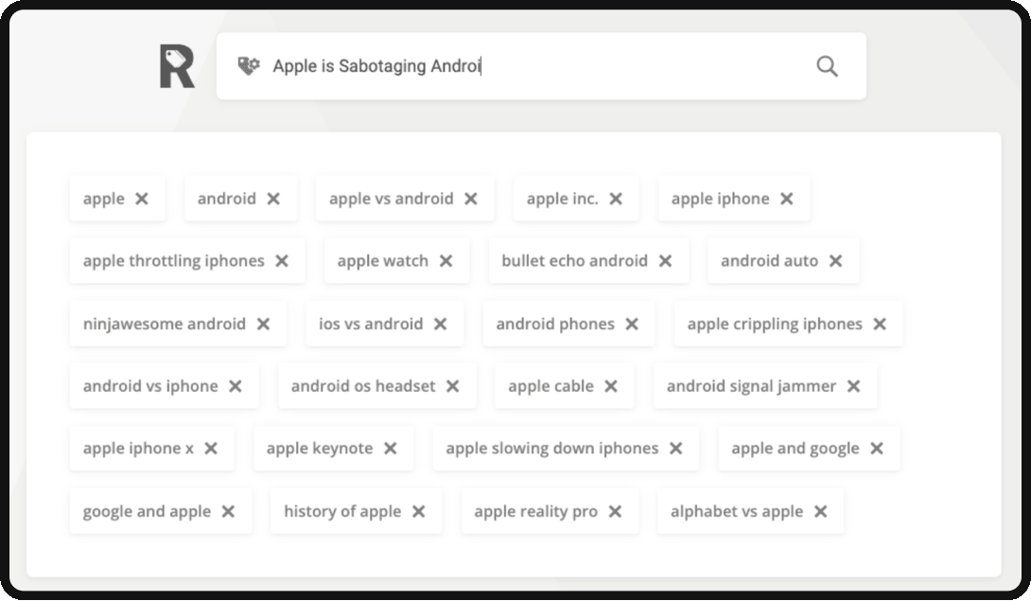Click the tag generator gear icon
Screen dimensions: 1031x601
click(249, 66)
